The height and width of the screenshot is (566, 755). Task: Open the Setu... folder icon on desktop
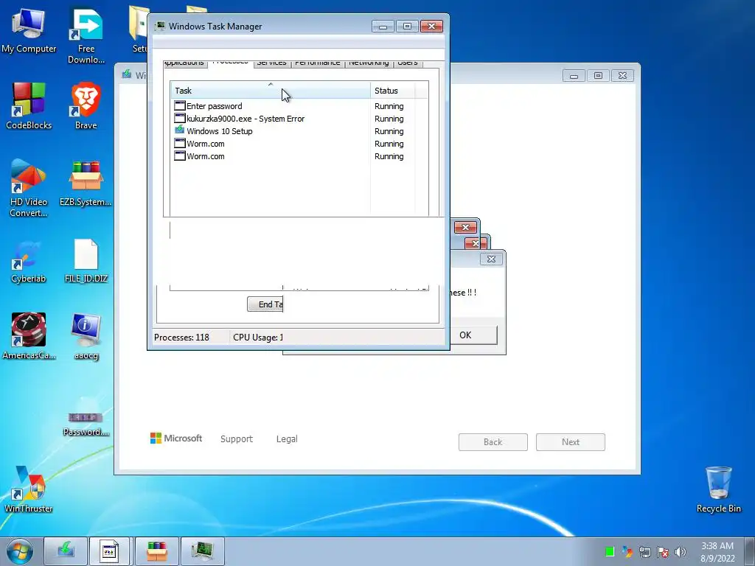point(139,29)
